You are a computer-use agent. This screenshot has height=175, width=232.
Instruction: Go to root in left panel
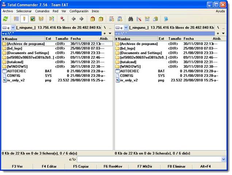pos(105,28)
